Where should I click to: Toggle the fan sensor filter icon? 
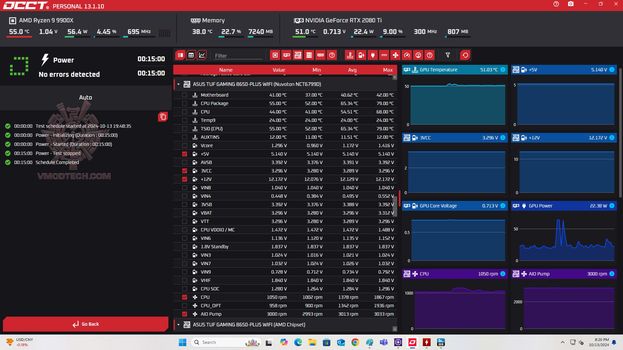(395, 55)
